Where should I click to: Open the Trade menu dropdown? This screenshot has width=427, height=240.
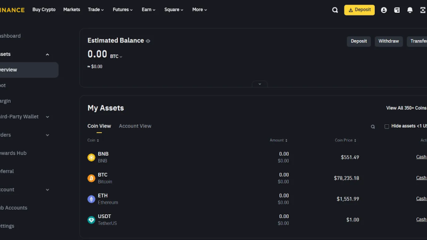(x=96, y=10)
